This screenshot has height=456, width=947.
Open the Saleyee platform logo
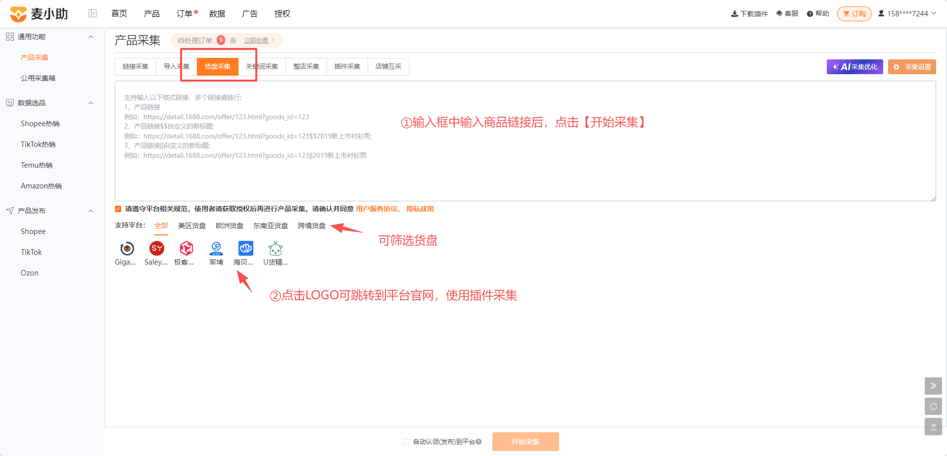pos(157,248)
